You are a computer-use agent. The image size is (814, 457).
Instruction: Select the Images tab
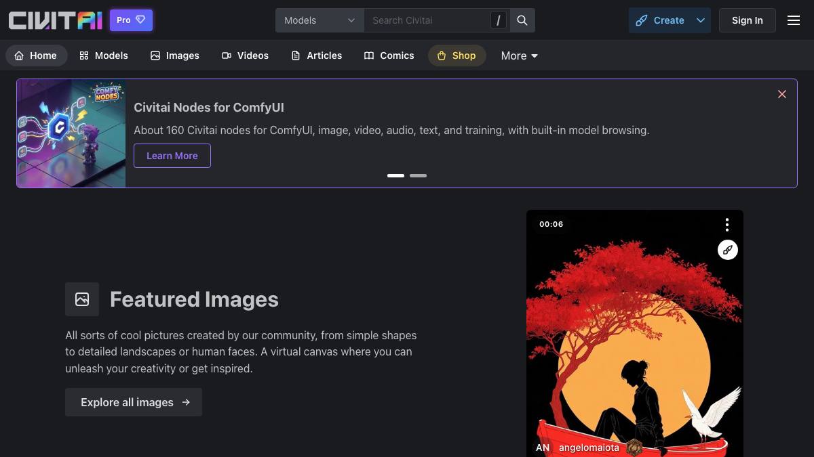pos(175,56)
